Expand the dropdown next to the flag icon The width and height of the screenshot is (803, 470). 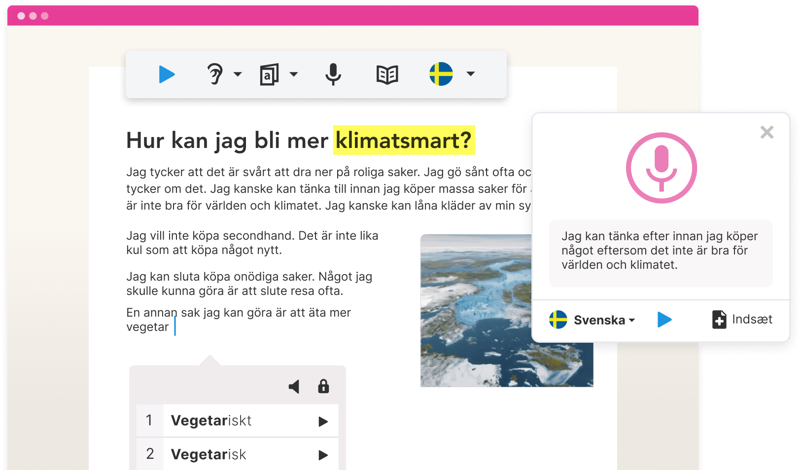[x=470, y=74]
